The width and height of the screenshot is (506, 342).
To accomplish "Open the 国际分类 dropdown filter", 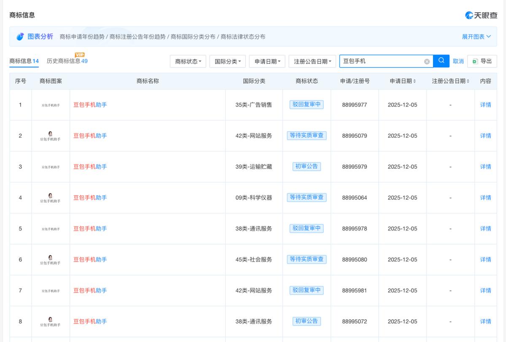I will pos(228,61).
